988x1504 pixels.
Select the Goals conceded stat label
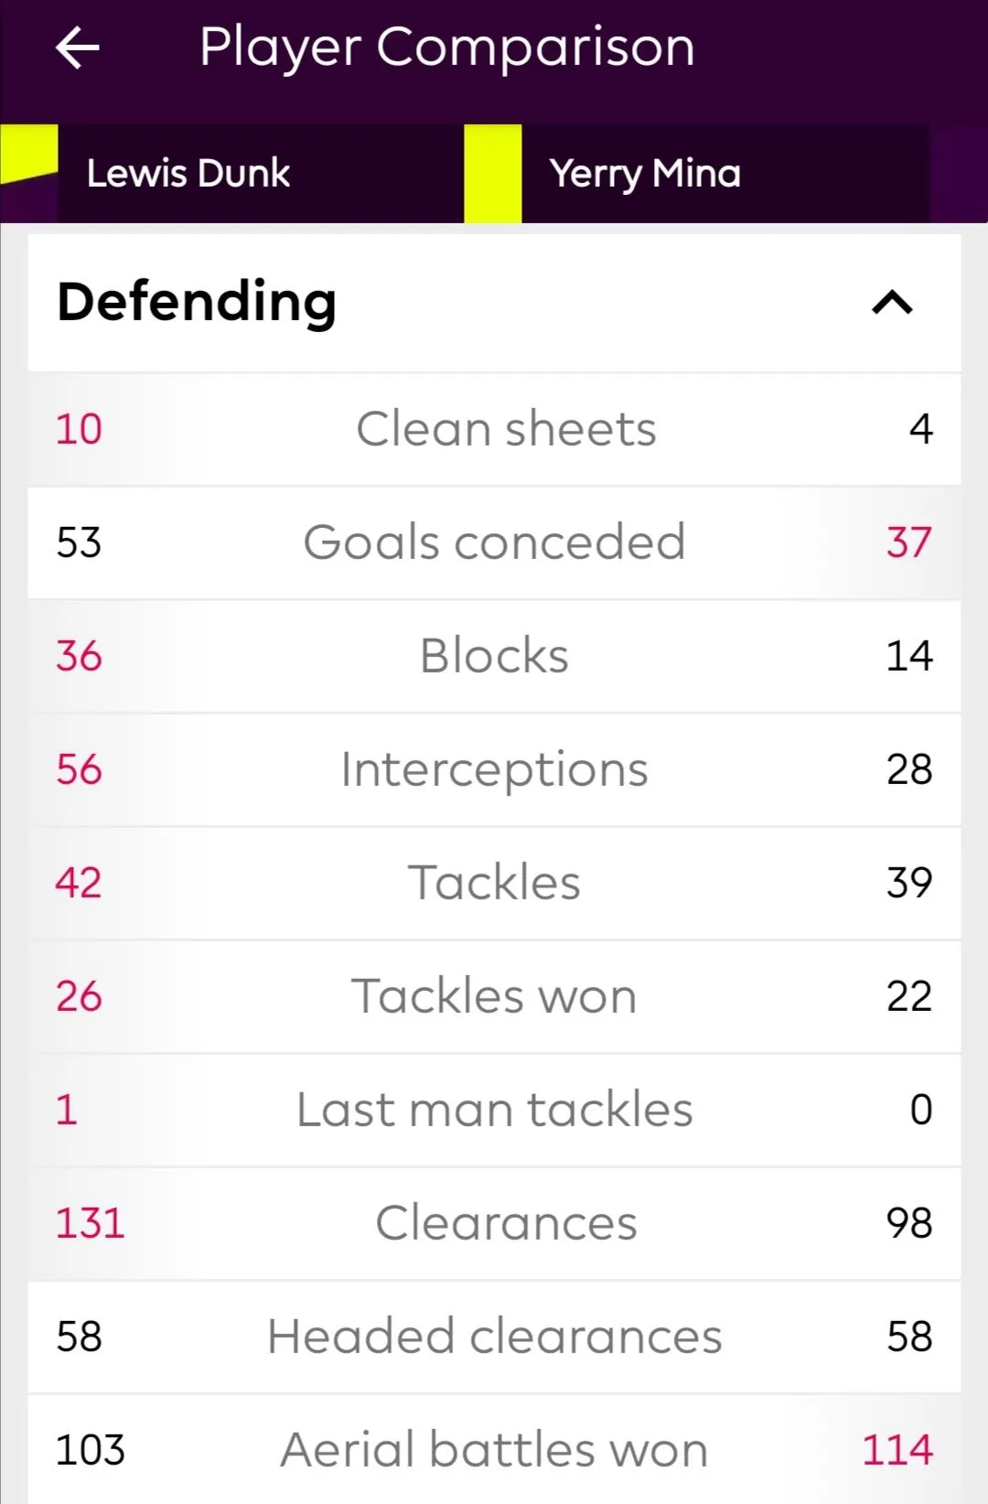(x=494, y=543)
